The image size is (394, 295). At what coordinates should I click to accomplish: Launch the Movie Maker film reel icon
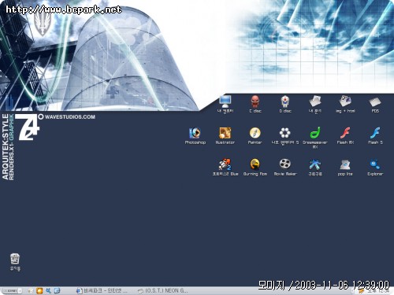pos(285,167)
